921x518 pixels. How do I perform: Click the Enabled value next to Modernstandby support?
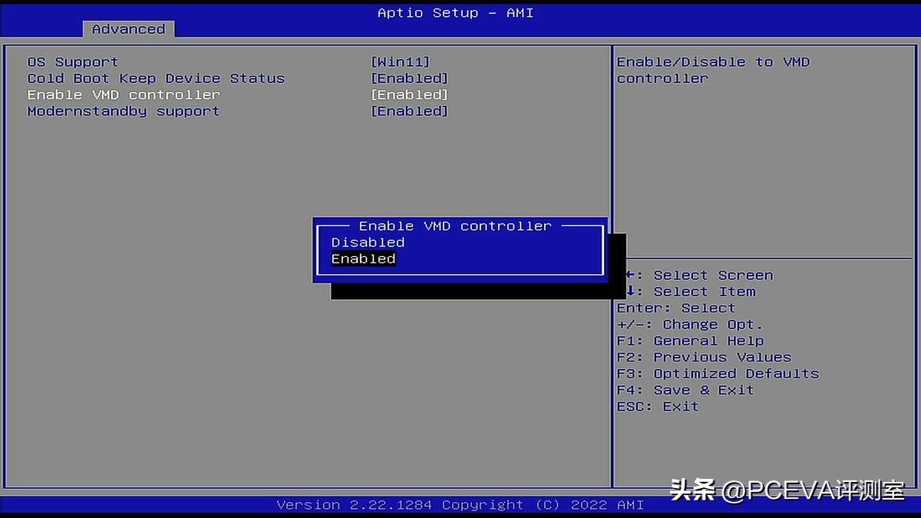tap(409, 111)
